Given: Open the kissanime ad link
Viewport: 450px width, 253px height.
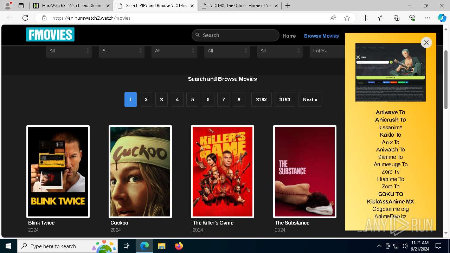Looking at the screenshot, I should pyautogui.click(x=391, y=127).
